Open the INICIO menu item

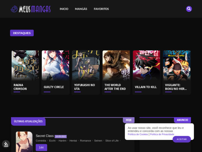pyautogui.click(x=64, y=9)
